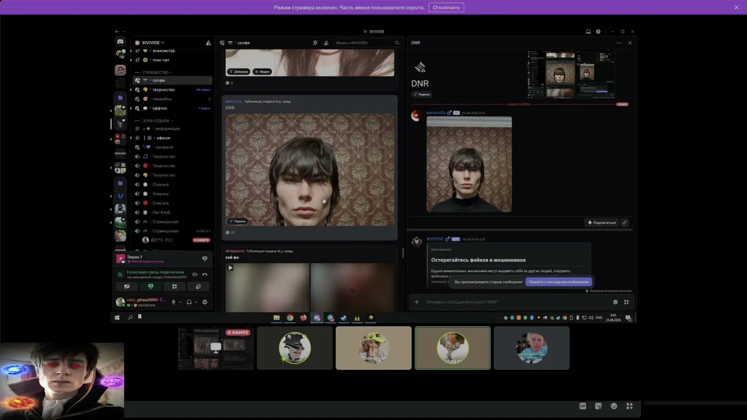The width and height of the screenshot is (747, 420).
Task: Toggle the green screen share button
Action: (151, 286)
